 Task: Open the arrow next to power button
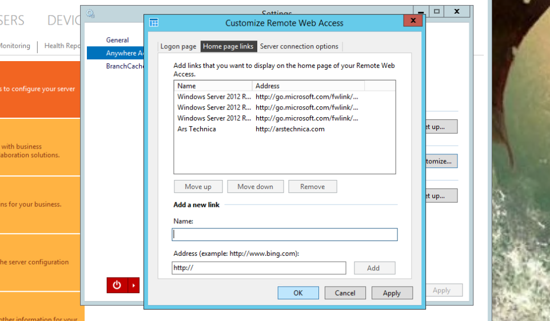(134, 285)
